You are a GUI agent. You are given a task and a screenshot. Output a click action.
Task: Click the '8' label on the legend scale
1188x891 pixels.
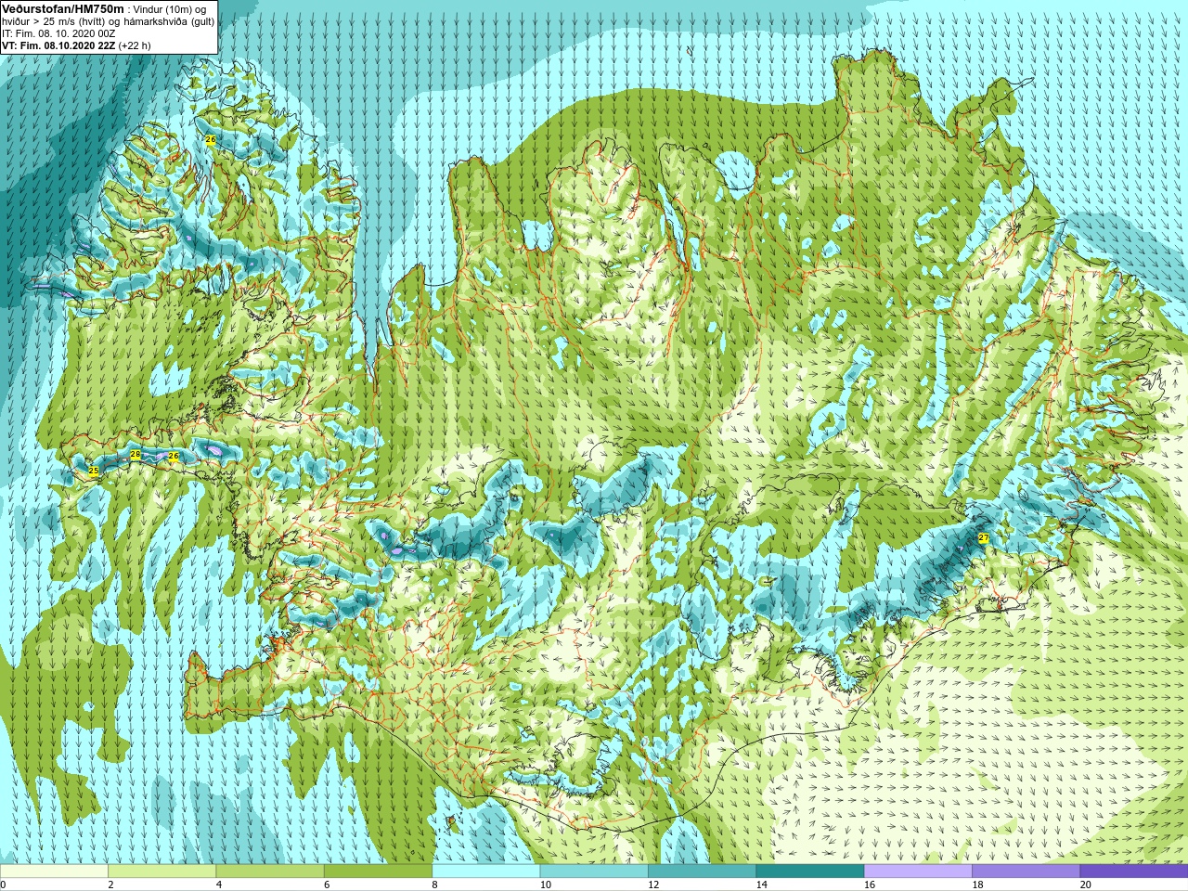(434, 885)
